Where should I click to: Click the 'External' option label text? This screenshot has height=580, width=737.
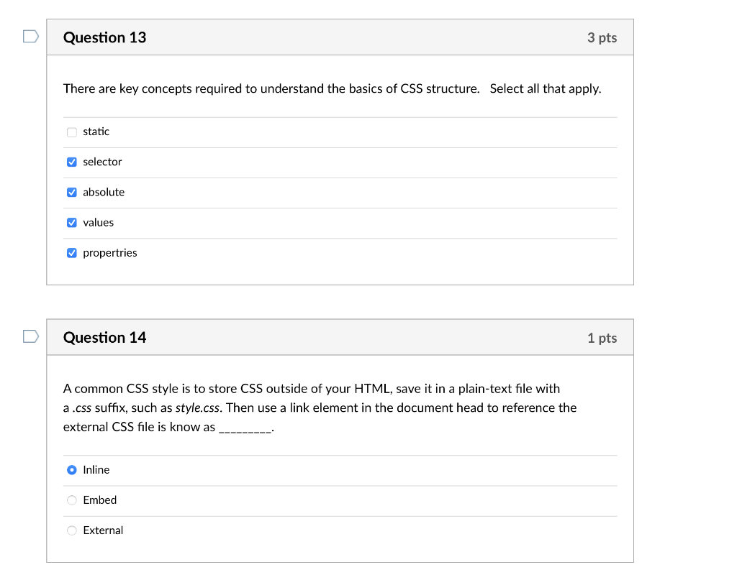103,530
